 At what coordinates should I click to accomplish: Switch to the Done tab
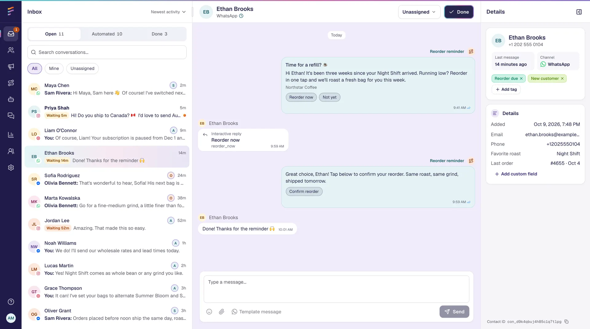tap(159, 34)
